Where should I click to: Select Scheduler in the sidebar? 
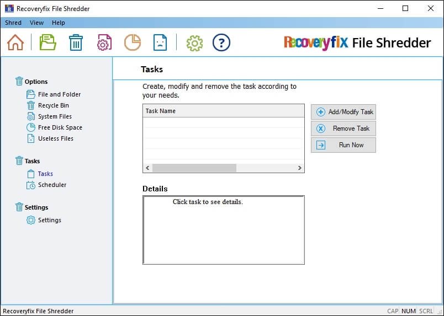[x=52, y=185]
